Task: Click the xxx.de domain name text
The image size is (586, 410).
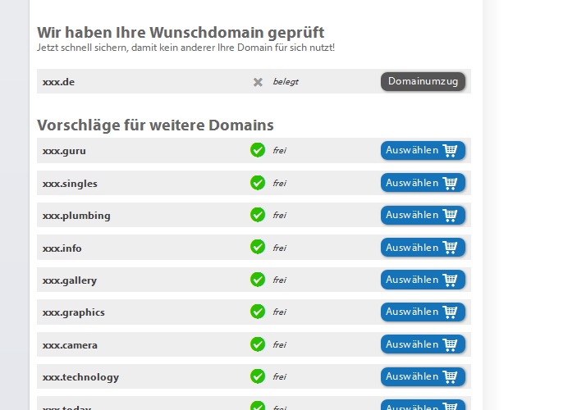Action: (x=58, y=82)
